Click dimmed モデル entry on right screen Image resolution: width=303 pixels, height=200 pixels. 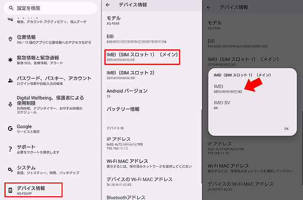pyautogui.click(x=214, y=25)
